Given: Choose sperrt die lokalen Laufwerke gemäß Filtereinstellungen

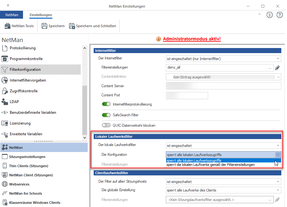Looking at the screenshot, I should 211,165.
